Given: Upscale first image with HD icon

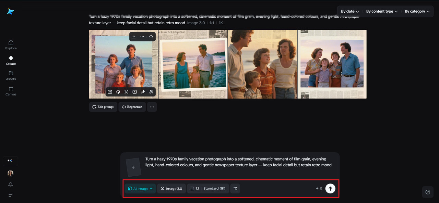Looking at the screenshot, I should point(110,92).
